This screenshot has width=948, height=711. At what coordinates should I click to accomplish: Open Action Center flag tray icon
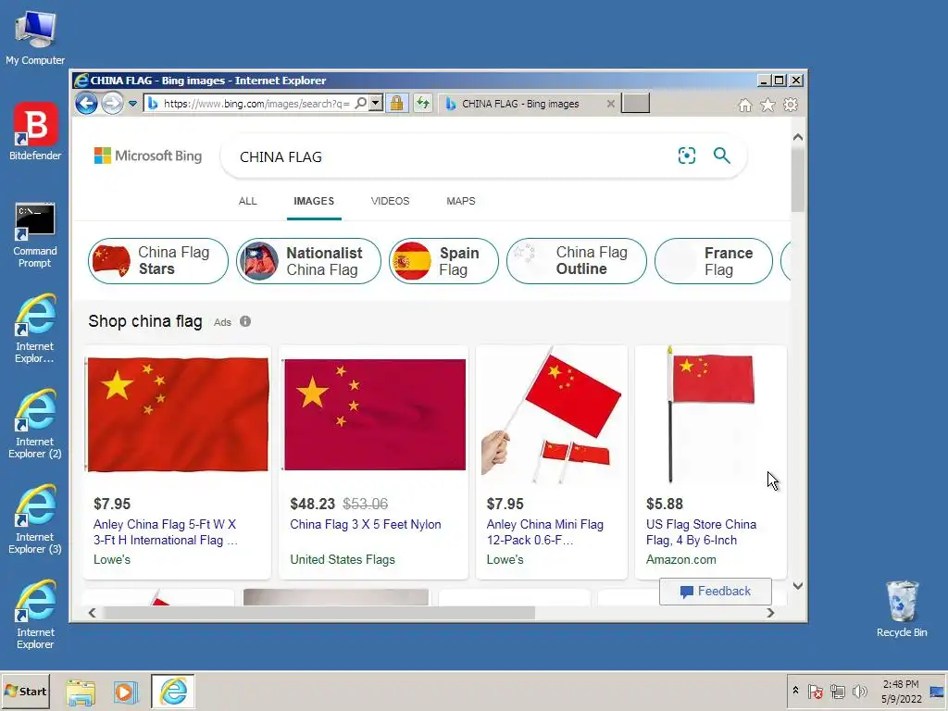click(x=815, y=691)
